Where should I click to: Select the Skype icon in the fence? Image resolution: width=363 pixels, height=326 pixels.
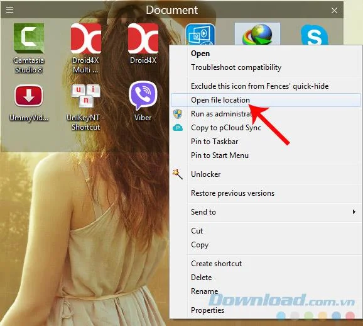(315, 35)
